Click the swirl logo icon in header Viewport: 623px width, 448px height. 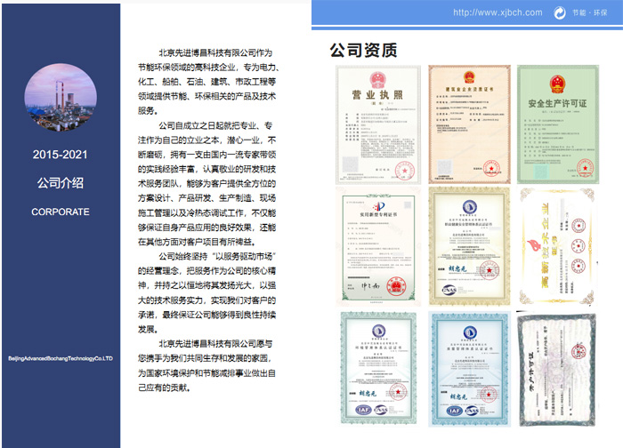[560, 13]
